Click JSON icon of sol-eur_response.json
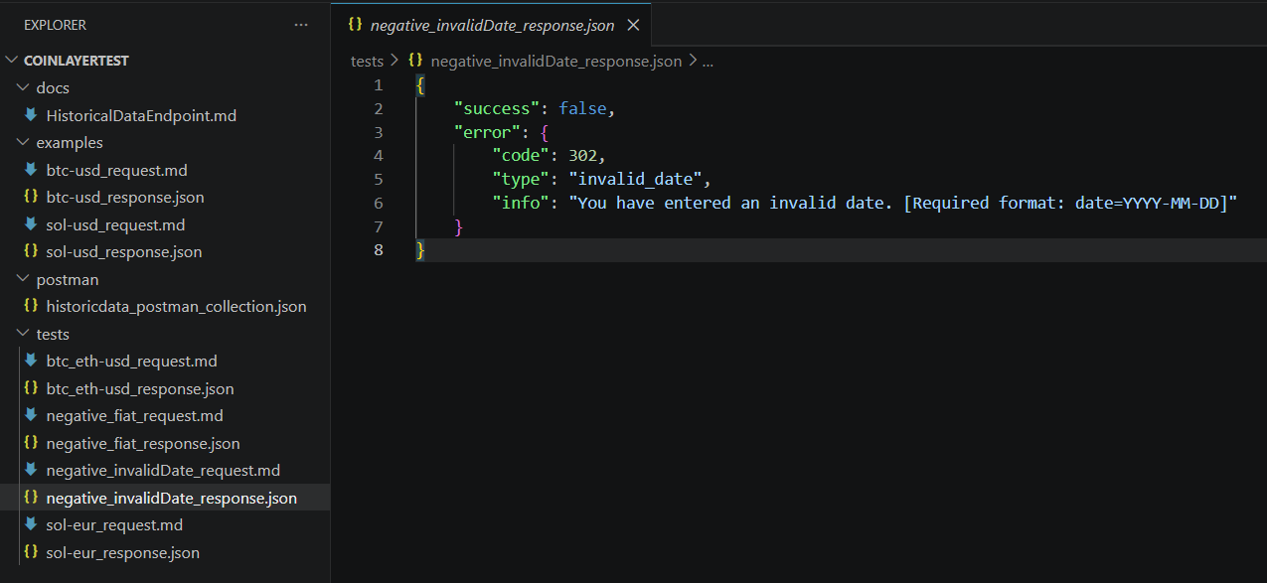The width and height of the screenshot is (1267, 583). [31, 553]
